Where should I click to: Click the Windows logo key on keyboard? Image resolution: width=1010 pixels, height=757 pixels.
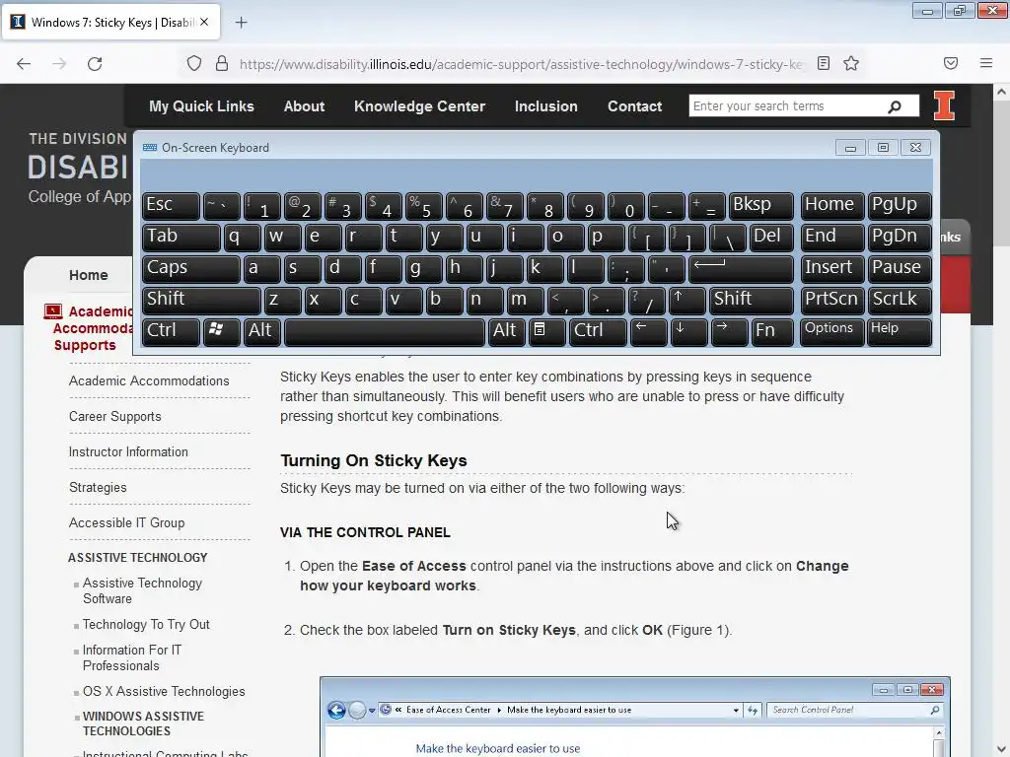point(222,331)
